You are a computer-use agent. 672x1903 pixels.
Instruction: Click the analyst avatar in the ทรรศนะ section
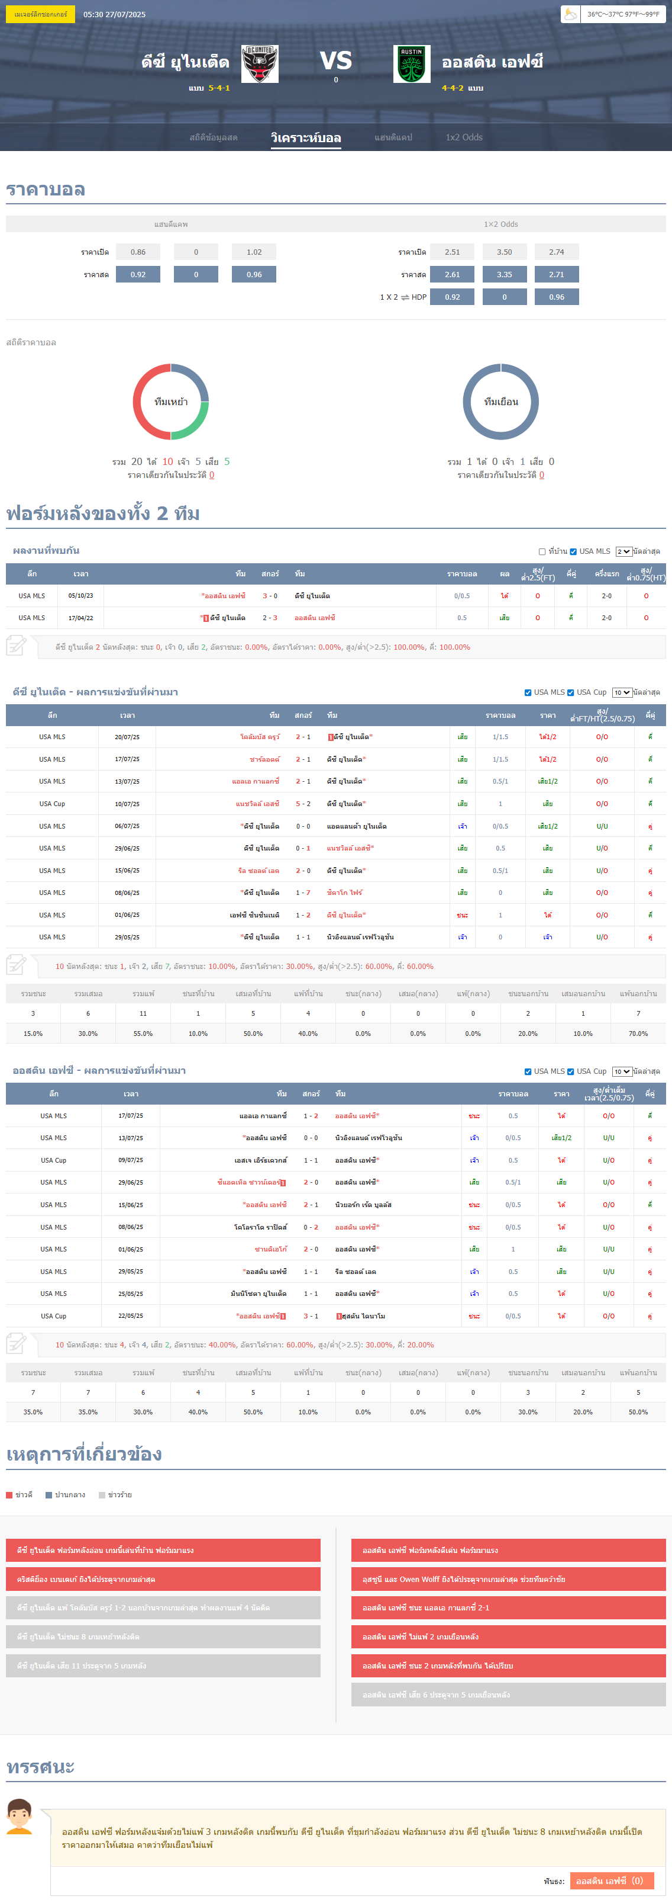(x=19, y=1815)
